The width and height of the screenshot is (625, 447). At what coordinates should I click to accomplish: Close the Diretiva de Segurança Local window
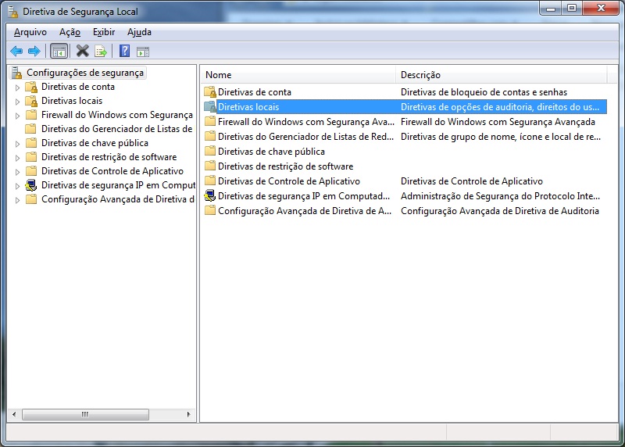pyautogui.click(x=601, y=8)
